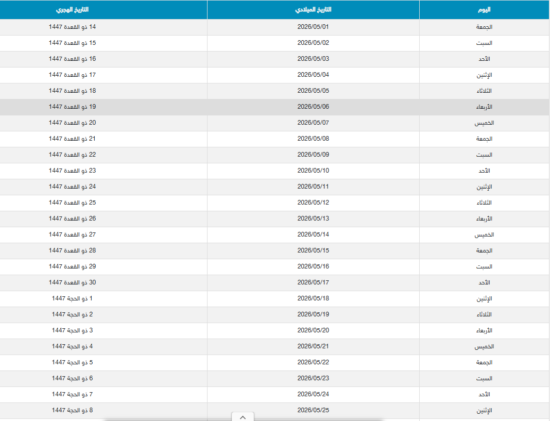Image resolution: width=550 pixels, height=421 pixels.
Task: Click the 19 ذو القعدة 1447 cell
Action: [x=72, y=107]
